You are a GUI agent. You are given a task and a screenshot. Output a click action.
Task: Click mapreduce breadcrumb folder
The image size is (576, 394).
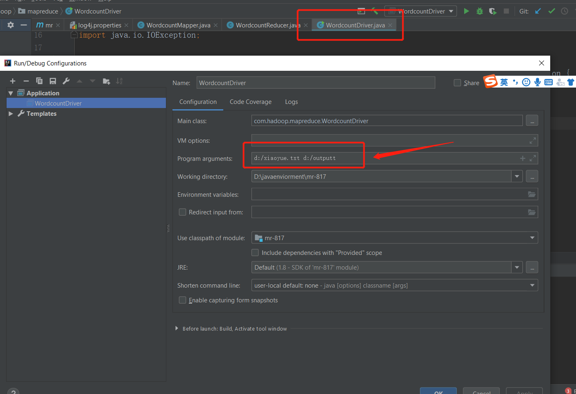(x=39, y=11)
